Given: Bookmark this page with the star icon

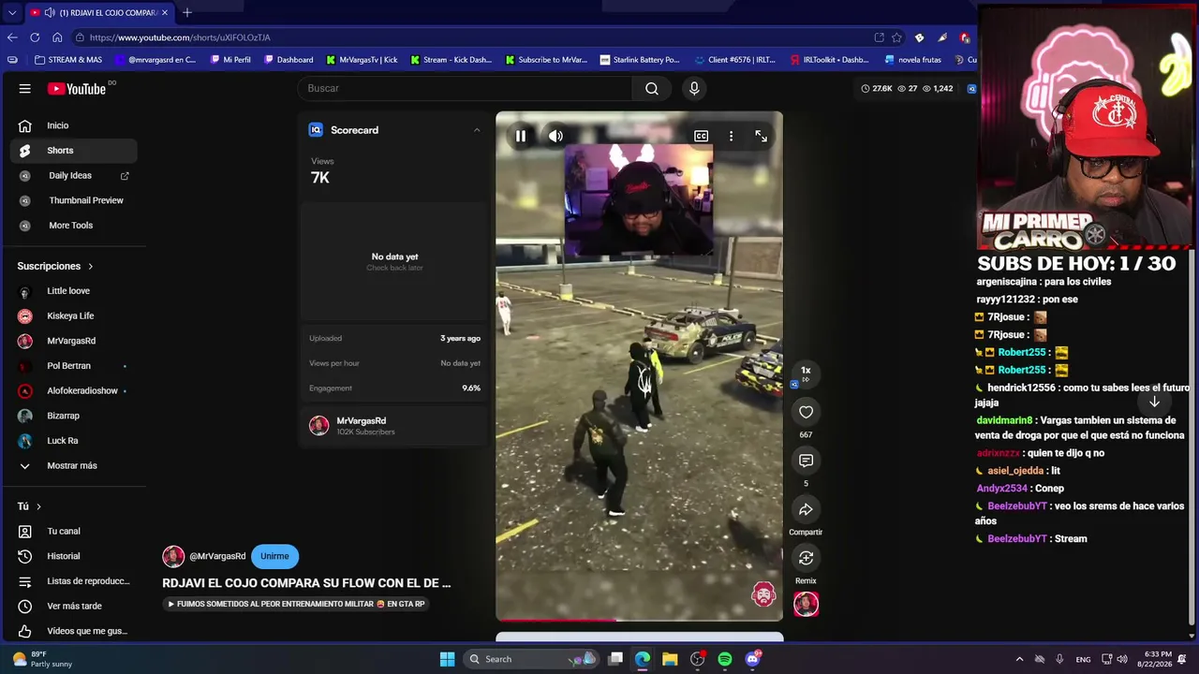Looking at the screenshot, I should point(896,37).
